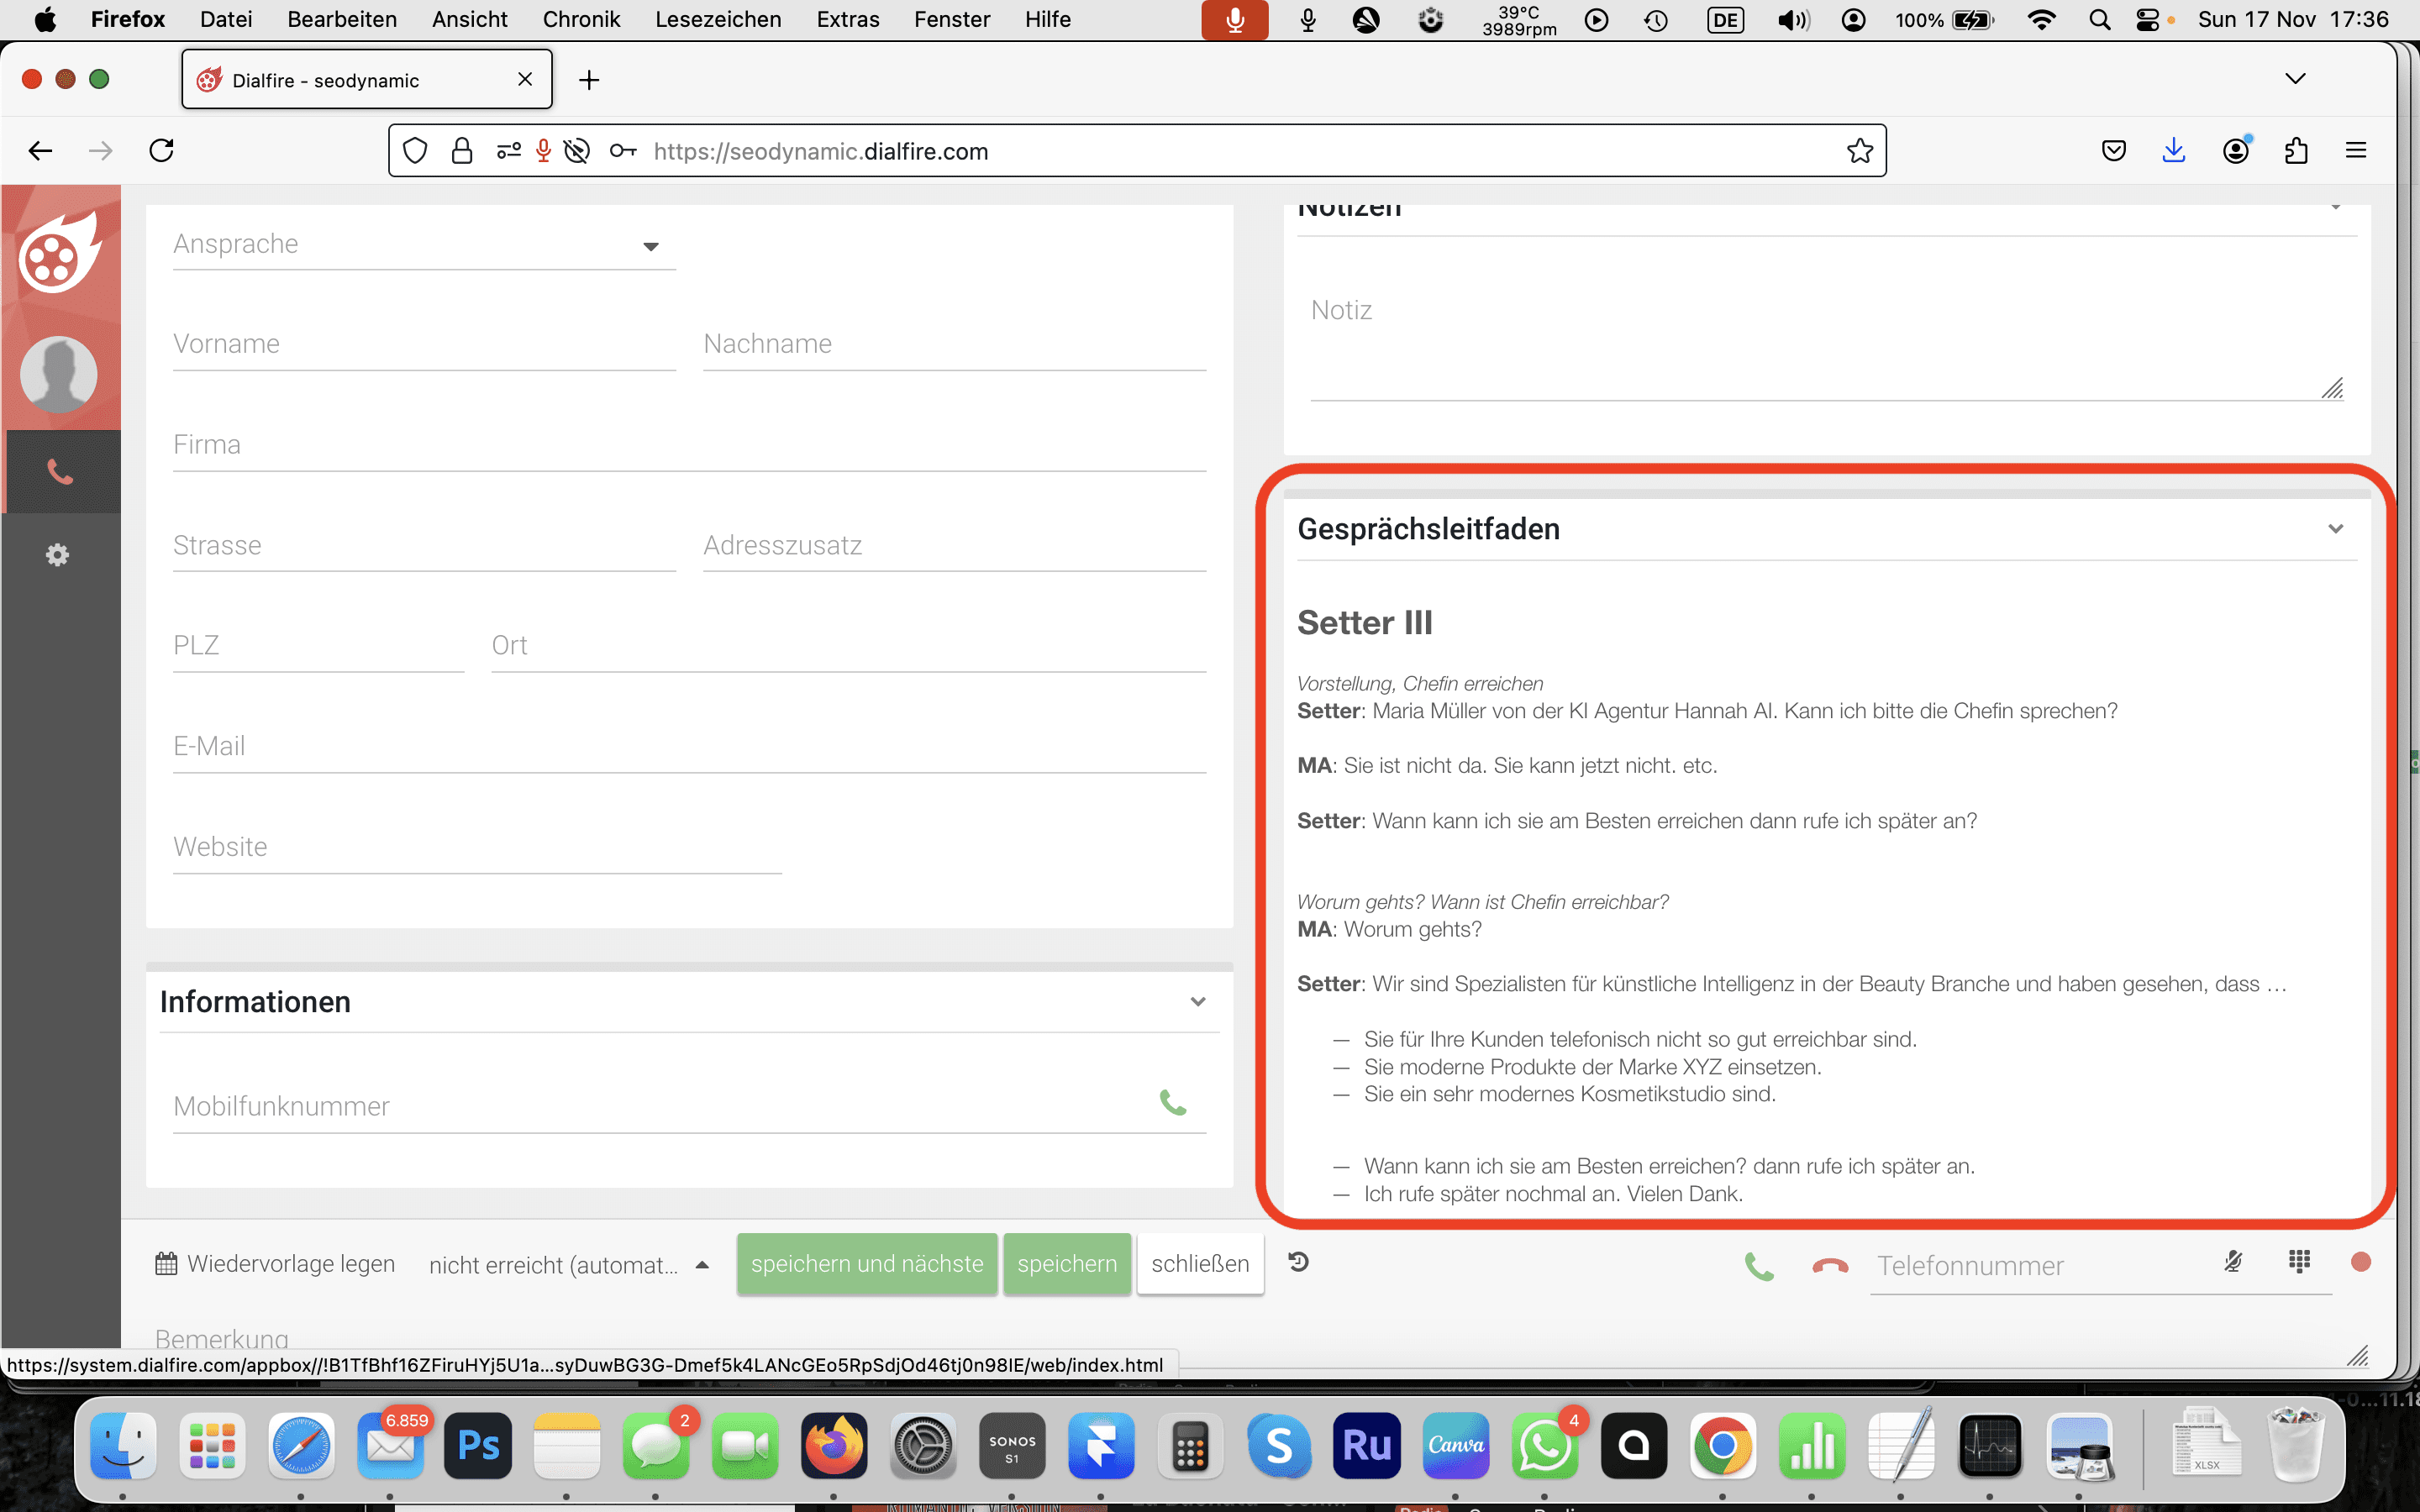The height and width of the screenshot is (1512, 2420).
Task: Collapse the Gesprächsleitfaden panel
Action: pyautogui.click(x=2335, y=529)
